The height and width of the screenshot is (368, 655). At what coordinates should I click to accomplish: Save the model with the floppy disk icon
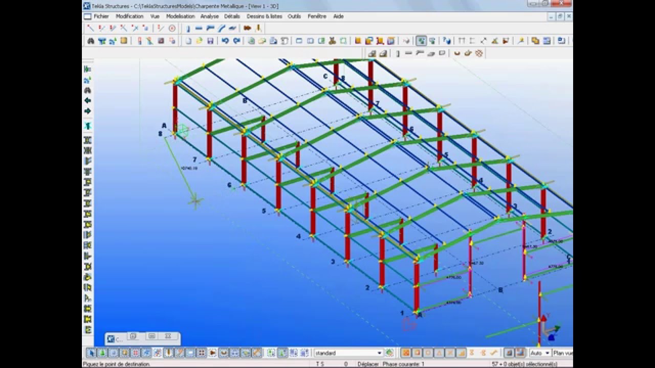(210, 40)
